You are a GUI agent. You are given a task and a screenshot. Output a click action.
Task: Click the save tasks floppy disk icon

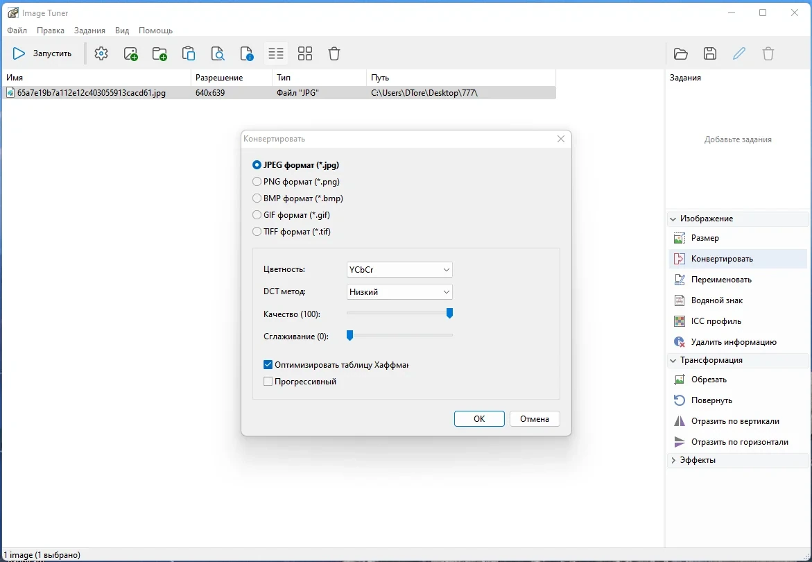[710, 53]
